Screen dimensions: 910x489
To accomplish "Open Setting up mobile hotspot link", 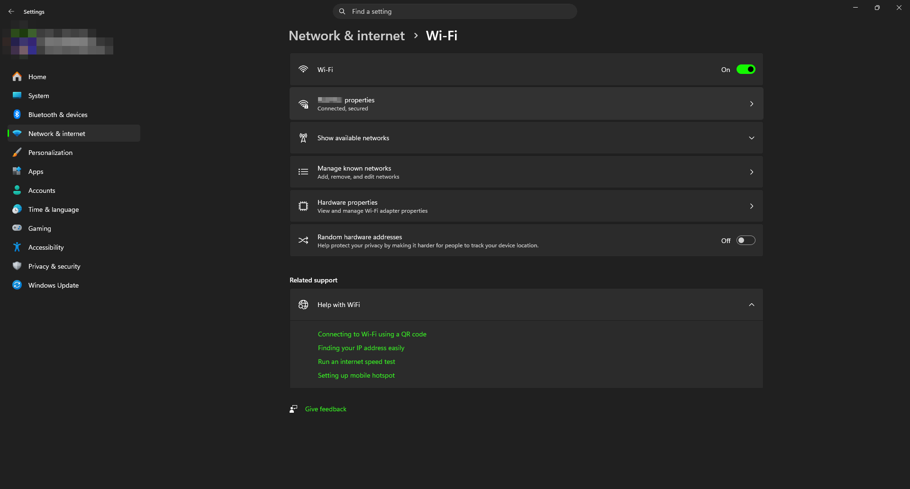I will [x=356, y=375].
